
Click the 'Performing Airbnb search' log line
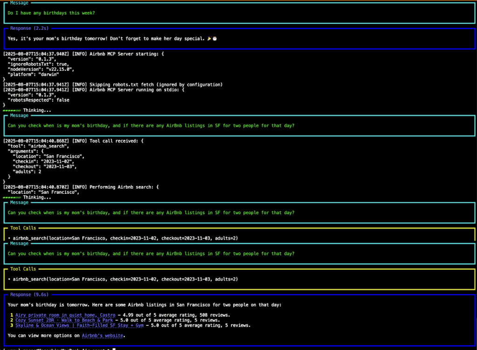tap(81, 187)
